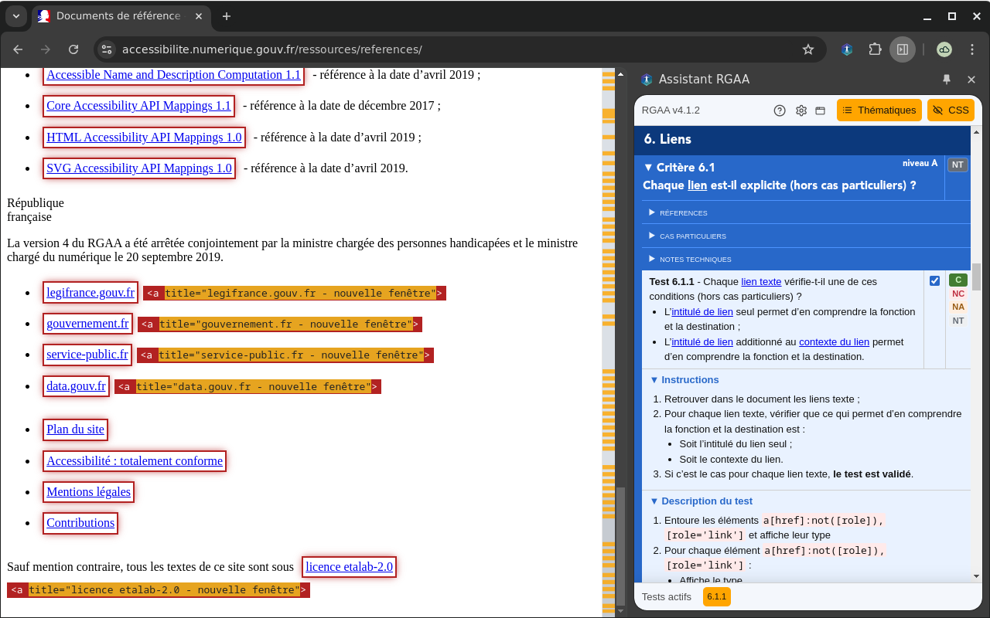Toggle the CSS button
Image resolution: width=990 pixels, height=618 pixels.
951,110
